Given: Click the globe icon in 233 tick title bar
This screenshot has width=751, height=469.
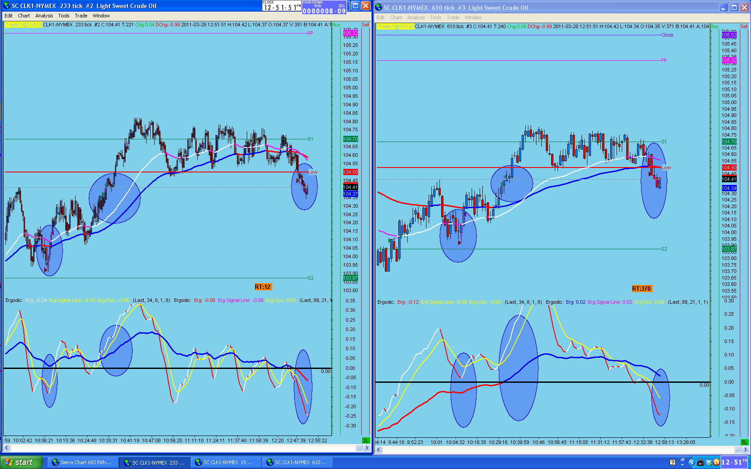Looking at the screenshot, I should [7, 6].
